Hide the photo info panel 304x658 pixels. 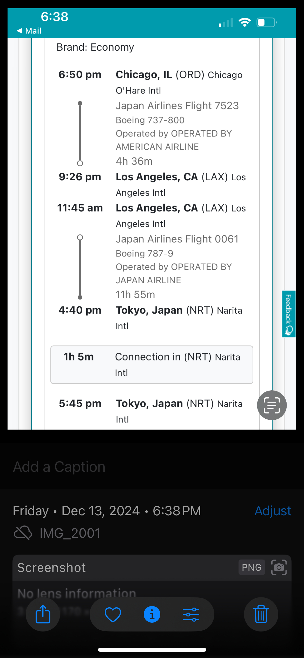click(x=152, y=614)
